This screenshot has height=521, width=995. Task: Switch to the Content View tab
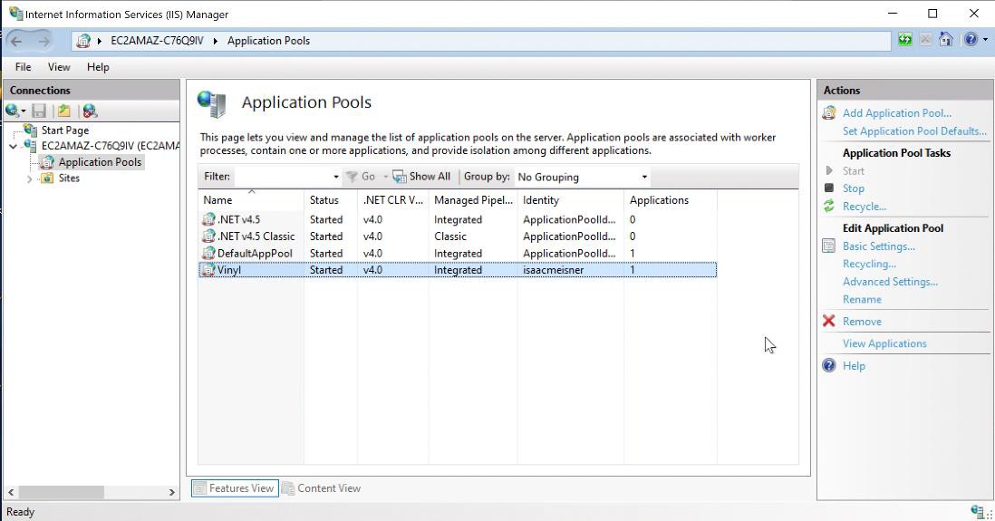(x=321, y=488)
